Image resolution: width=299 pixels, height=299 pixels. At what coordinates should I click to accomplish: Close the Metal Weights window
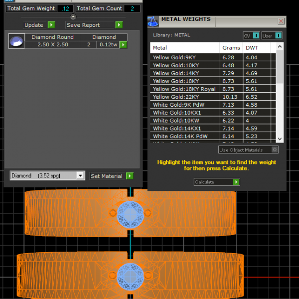(x=281, y=21)
